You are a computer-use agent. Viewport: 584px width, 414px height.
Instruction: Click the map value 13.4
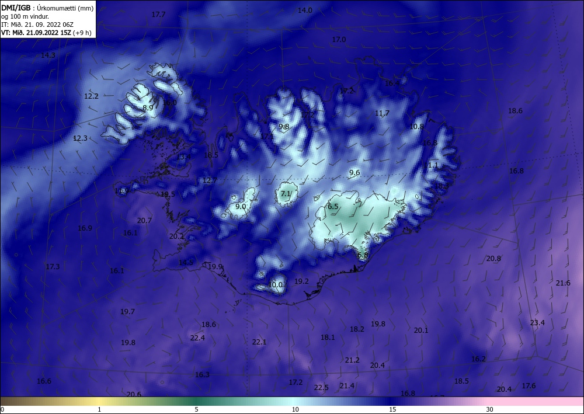click(183, 156)
